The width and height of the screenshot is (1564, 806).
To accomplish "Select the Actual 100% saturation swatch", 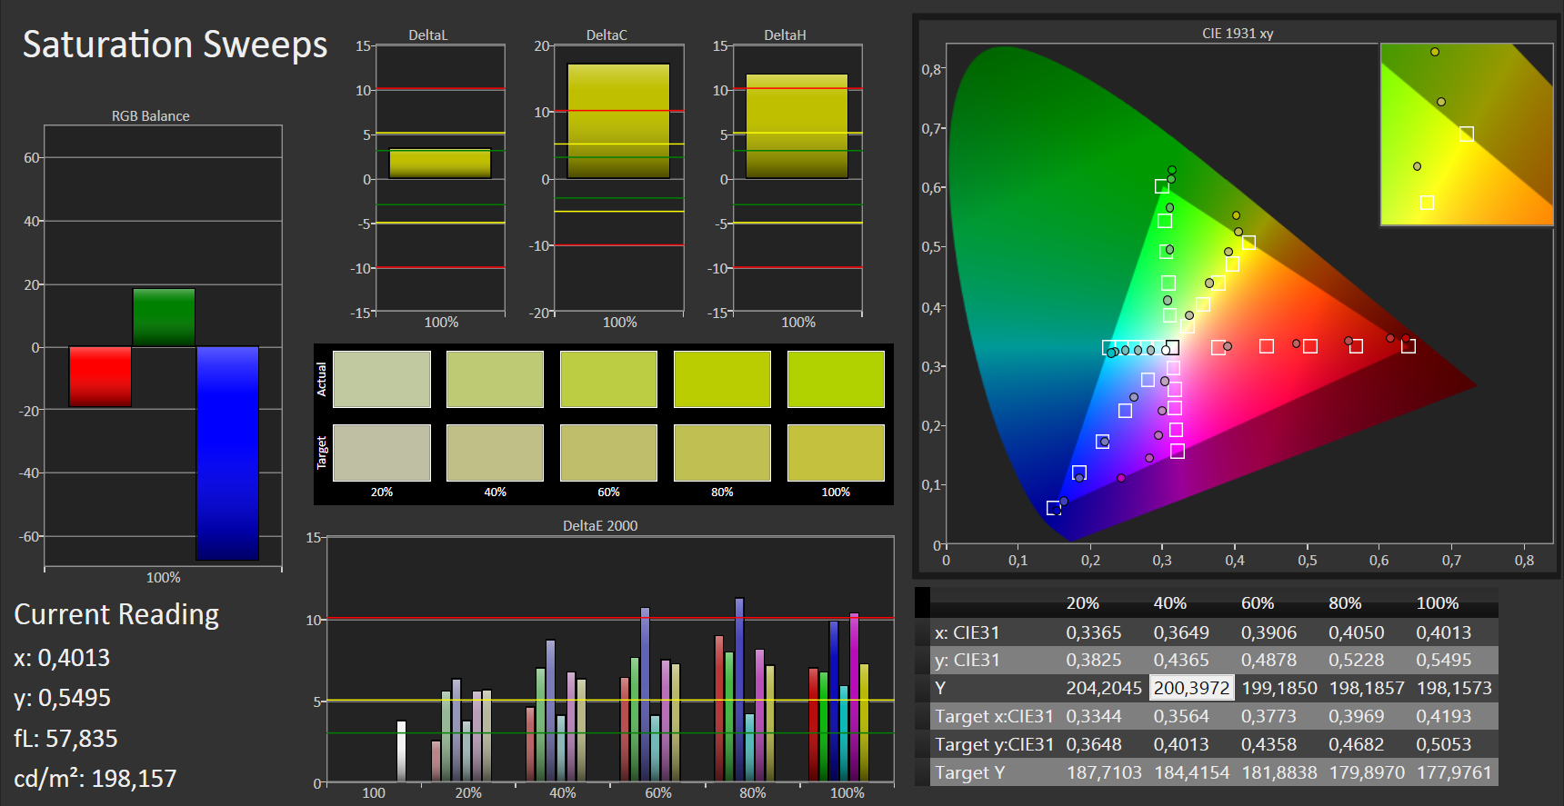I will (835, 379).
